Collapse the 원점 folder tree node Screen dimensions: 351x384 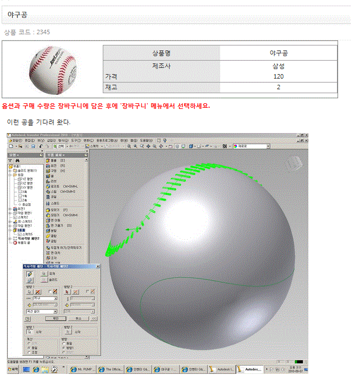(10, 175)
